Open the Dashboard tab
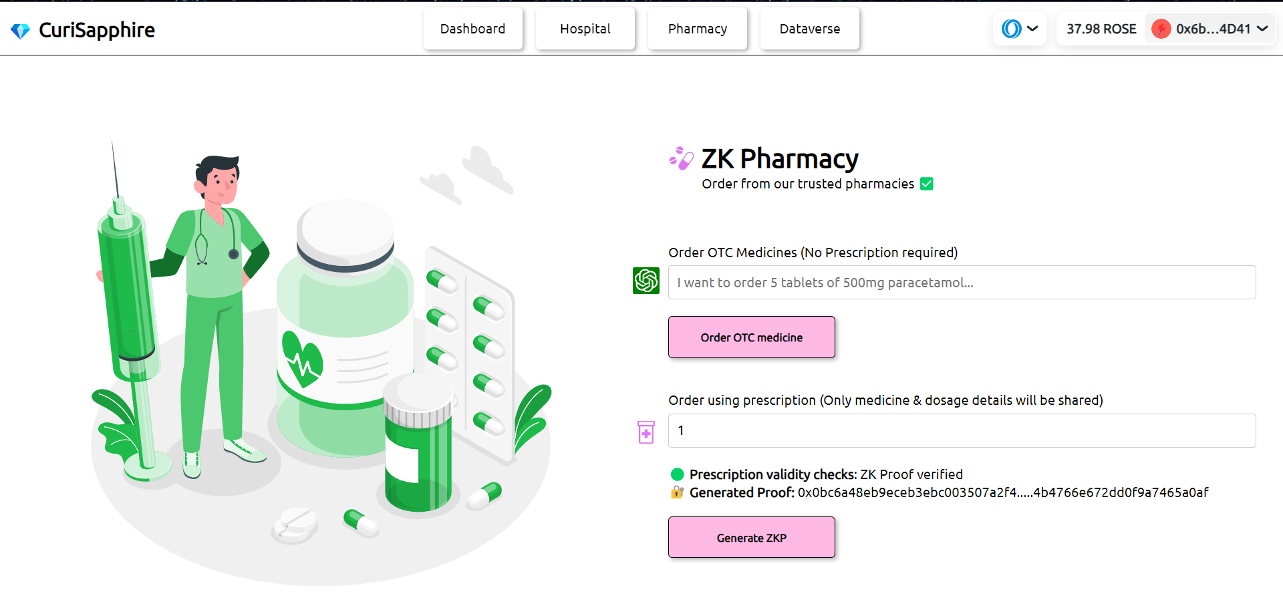Viewport: 1283px width, 606px height. [472, 29]
